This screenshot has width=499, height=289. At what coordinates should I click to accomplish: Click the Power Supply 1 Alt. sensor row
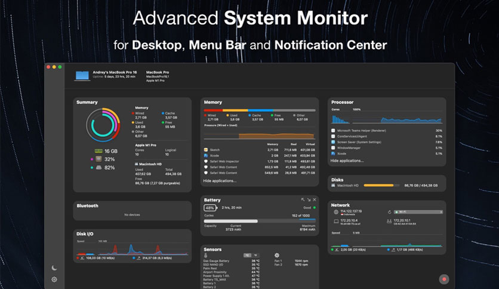point(232,276)
